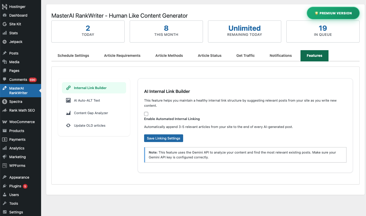Click the Comments speech bubble icon
Screen dimensions: 366x216
coord(5,80)
